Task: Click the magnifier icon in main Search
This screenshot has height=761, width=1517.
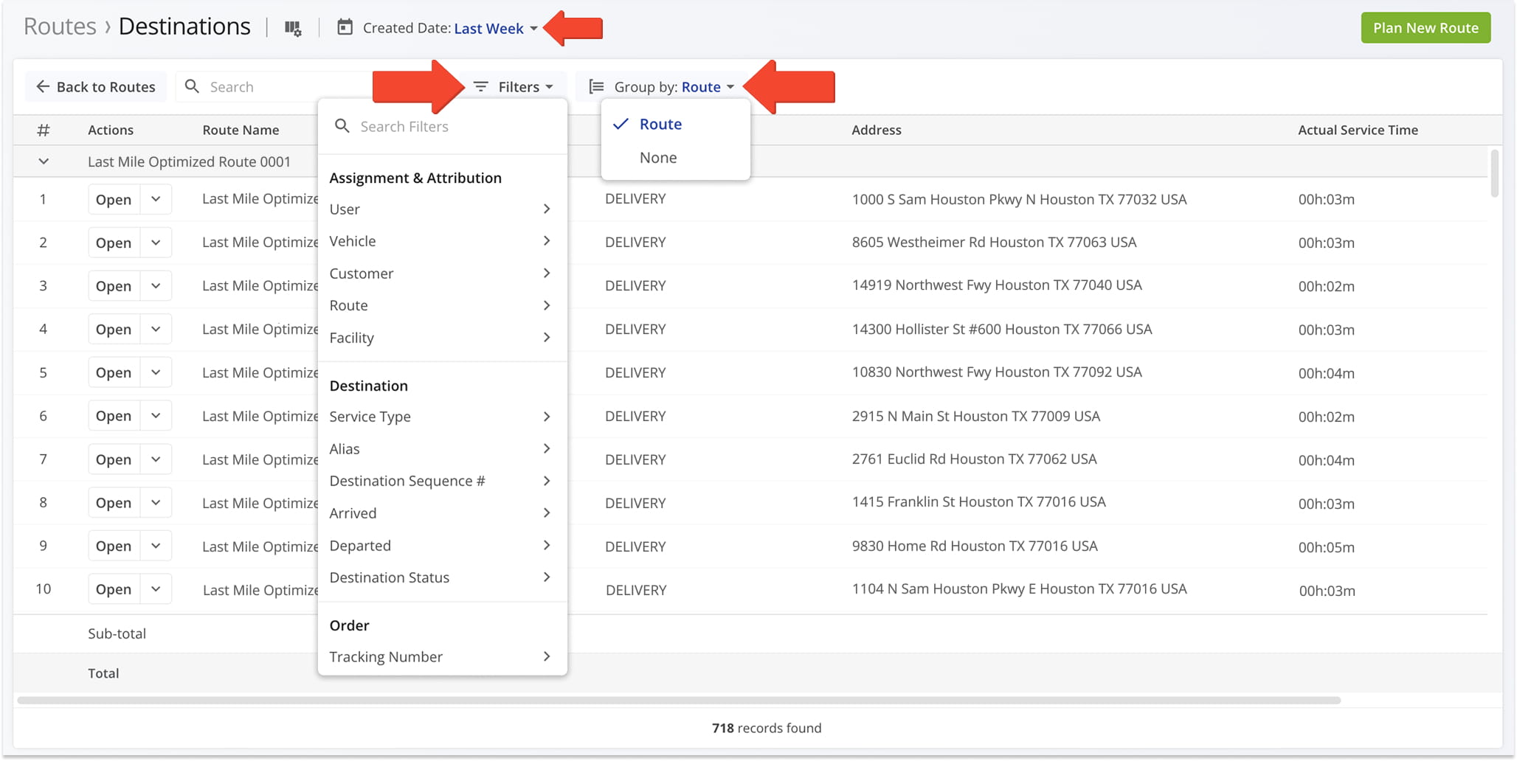Action: pyautogui.click(x=192, y=87)
